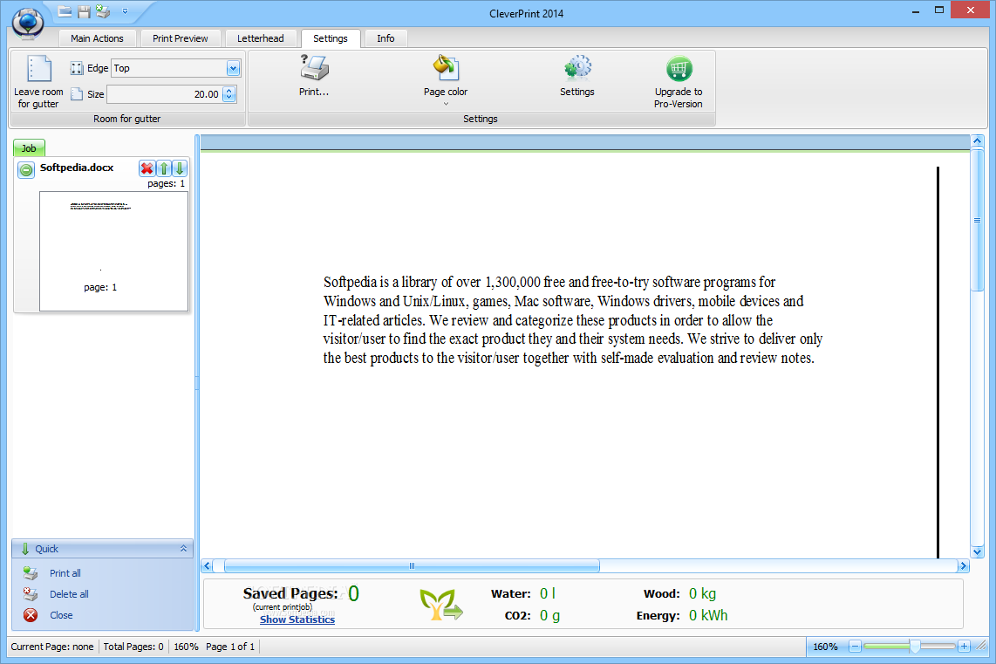The image size is (996, 664).
Task: Click the Close link in Quick panel
Action: click(x=62, y=615)
